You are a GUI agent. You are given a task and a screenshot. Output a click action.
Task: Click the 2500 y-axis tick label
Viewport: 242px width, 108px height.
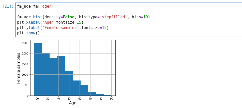25,43
